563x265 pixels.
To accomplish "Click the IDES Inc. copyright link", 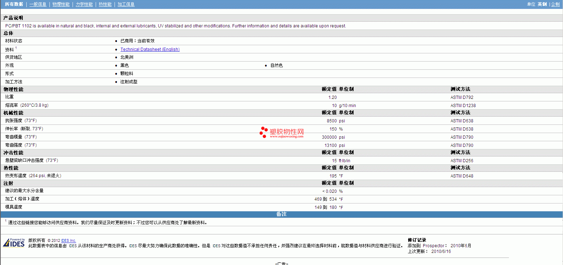I will pyautogui.click(x=68, y=240).
